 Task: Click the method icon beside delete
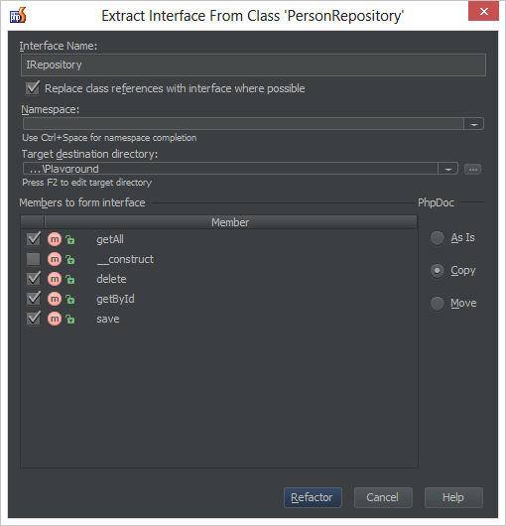click(x=55, y=279)
